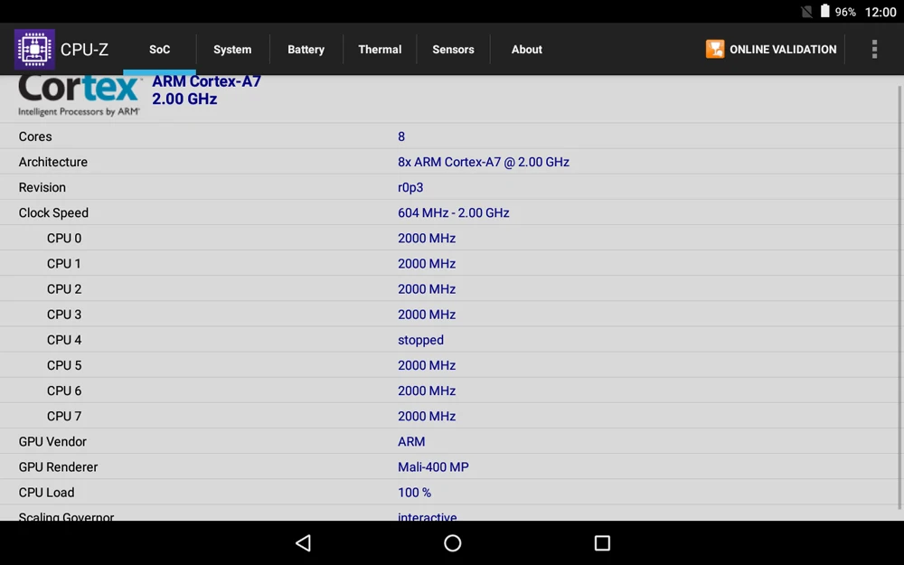904x565 pixels.
Task: Select the stopped status of CPU 4
Action: point(420,340)
